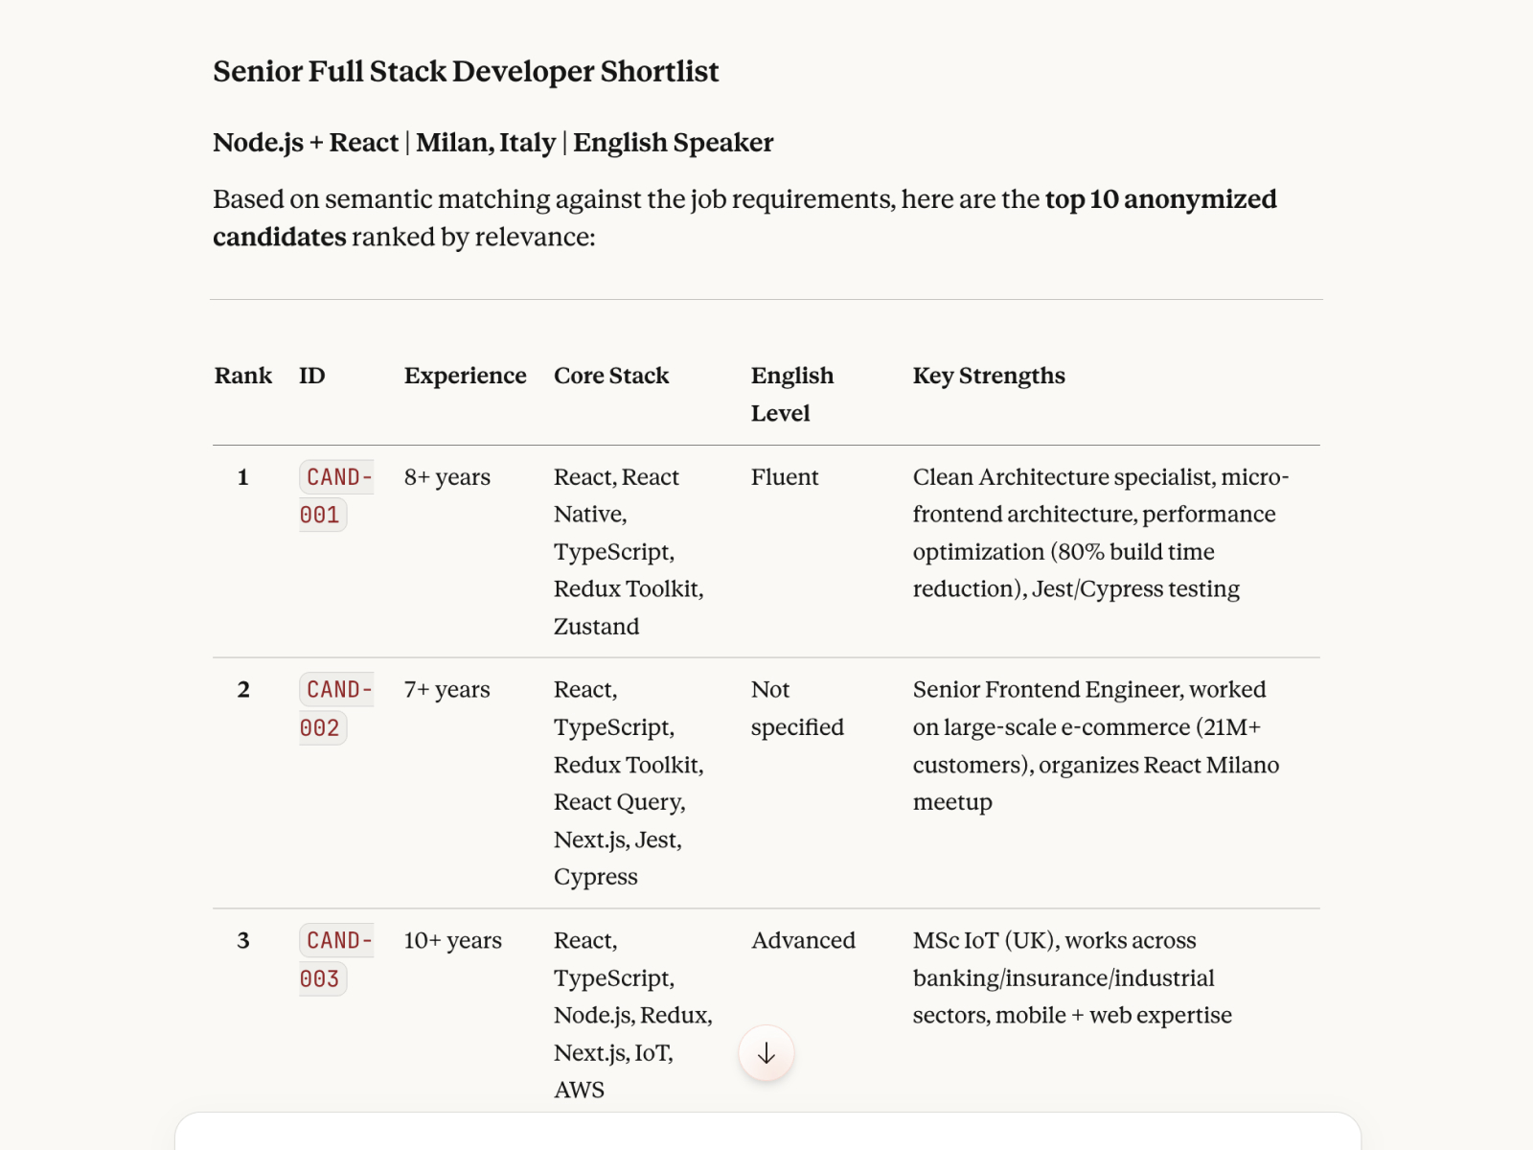Click the Node.js + React Milan subtitle
Screen dimensions: 1533x1150
point(492,143)
